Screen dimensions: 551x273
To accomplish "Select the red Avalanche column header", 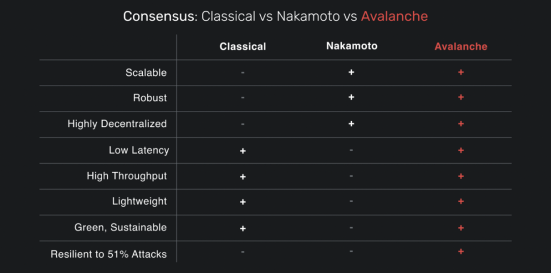I will tap(461, 46).
